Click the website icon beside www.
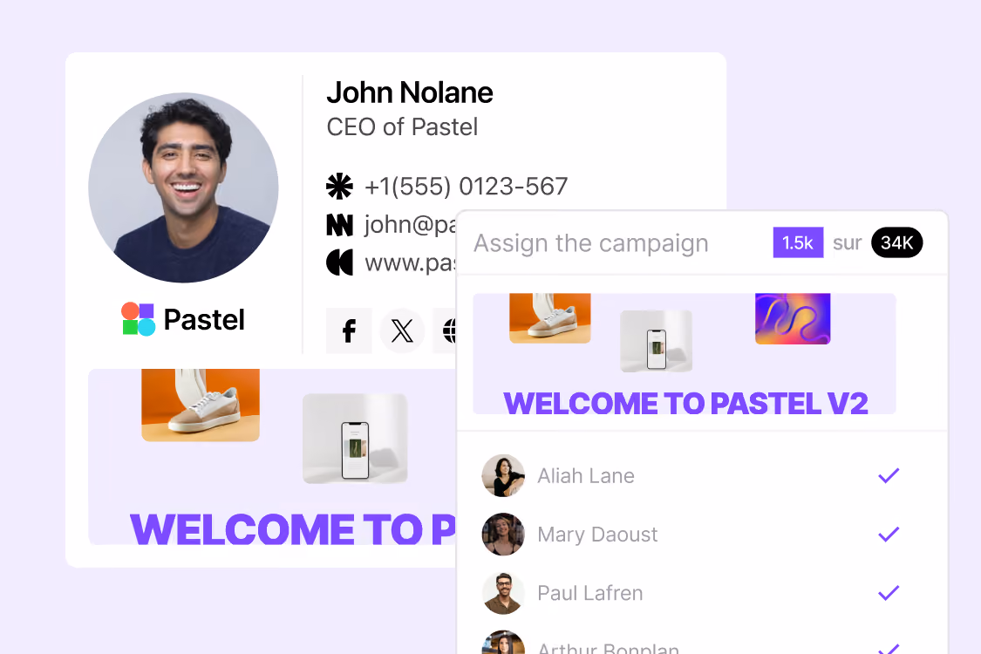The image size is (981, 654). (x=340, y=262)
